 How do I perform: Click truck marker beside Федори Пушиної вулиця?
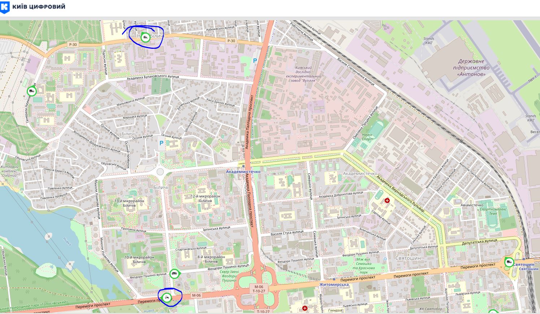click(x=174, y=274)
